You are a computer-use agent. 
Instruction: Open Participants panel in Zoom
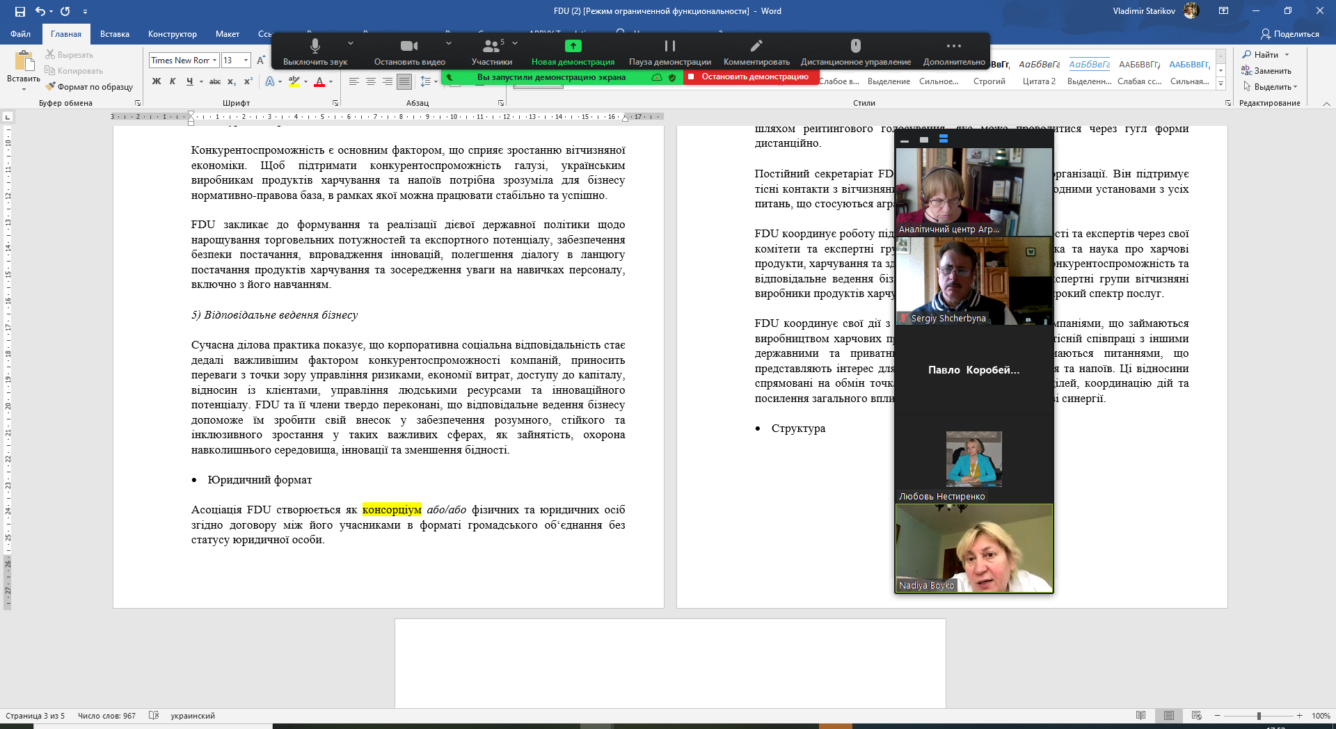click(492, 52)
